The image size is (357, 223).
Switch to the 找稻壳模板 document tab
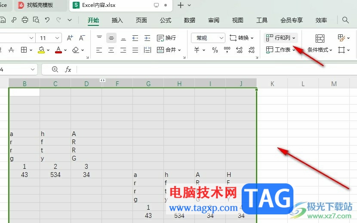[41, 5]
